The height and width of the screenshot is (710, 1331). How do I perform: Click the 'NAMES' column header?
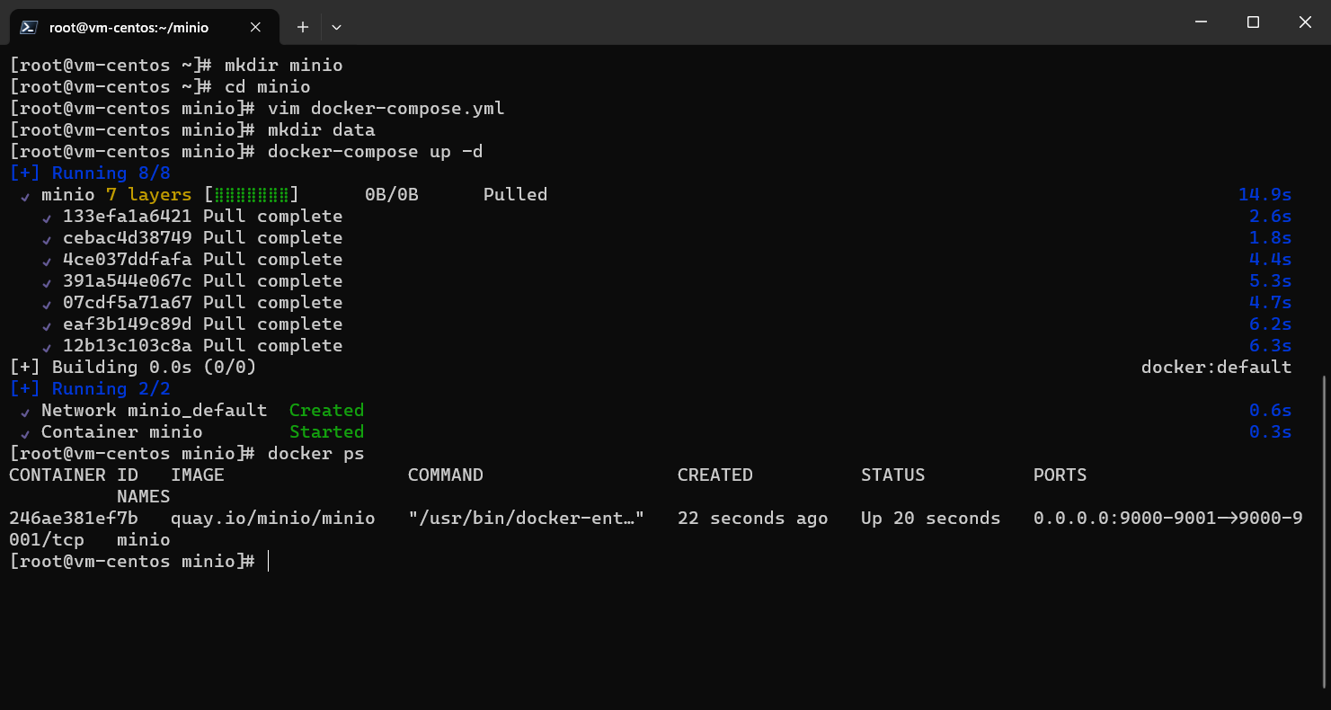tap(144, 497)
